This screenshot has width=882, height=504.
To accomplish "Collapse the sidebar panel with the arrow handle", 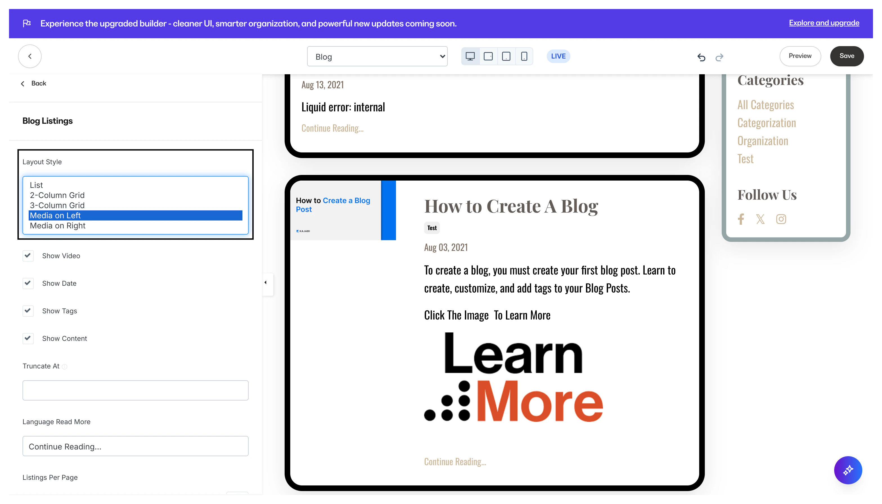I will 266,283.
